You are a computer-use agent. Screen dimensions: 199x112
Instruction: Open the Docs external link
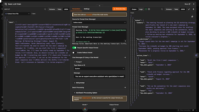(x=187, y=4)
